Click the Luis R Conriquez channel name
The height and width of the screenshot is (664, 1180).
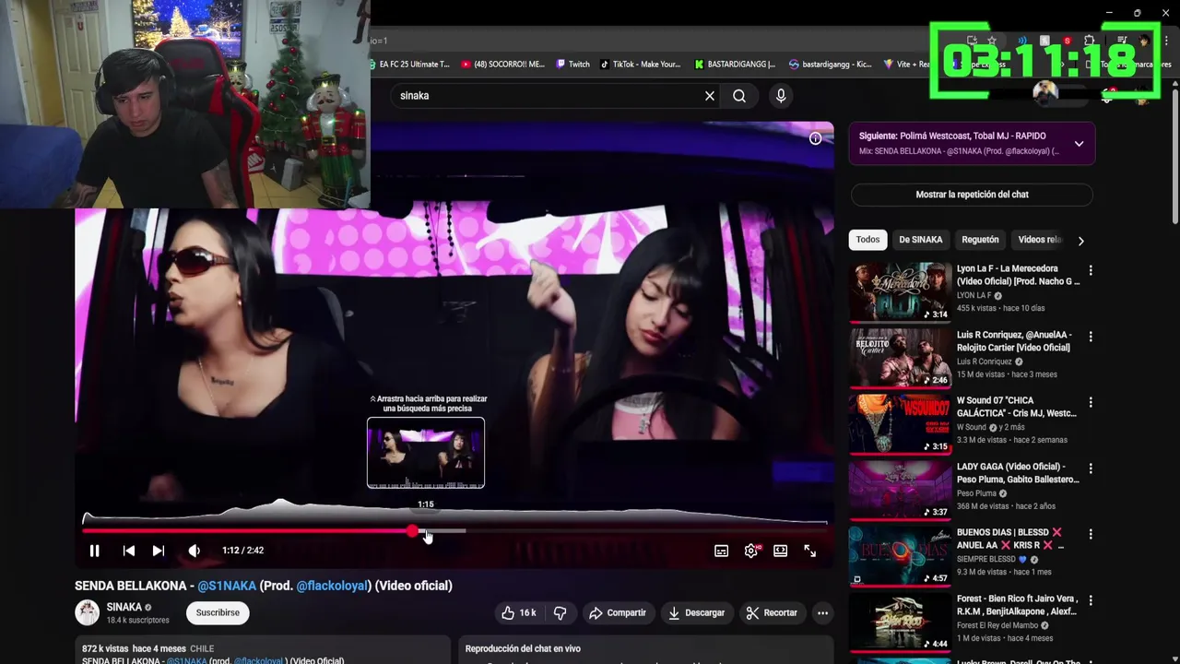pyautogui.click(x=984, y=362)
